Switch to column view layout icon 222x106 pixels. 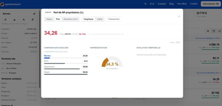pos(214,31)
